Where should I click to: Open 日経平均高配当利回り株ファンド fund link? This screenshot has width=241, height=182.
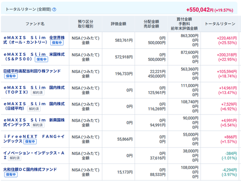click(x=32, y=71)
